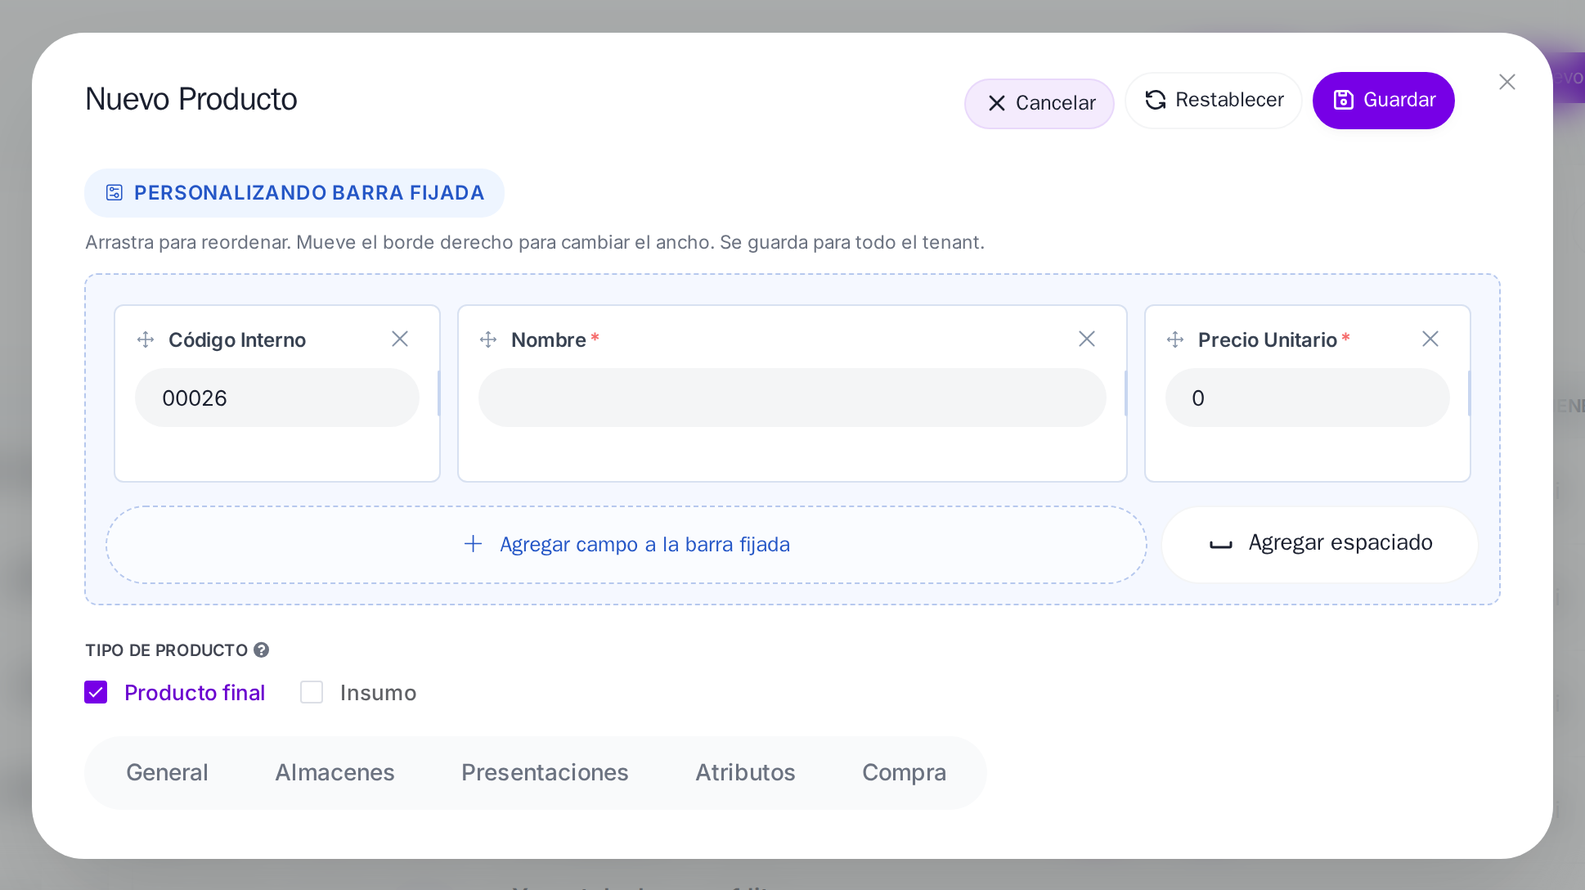Remove Nombre field with its X icon
1585x890 pixels.
[1087, 339]
